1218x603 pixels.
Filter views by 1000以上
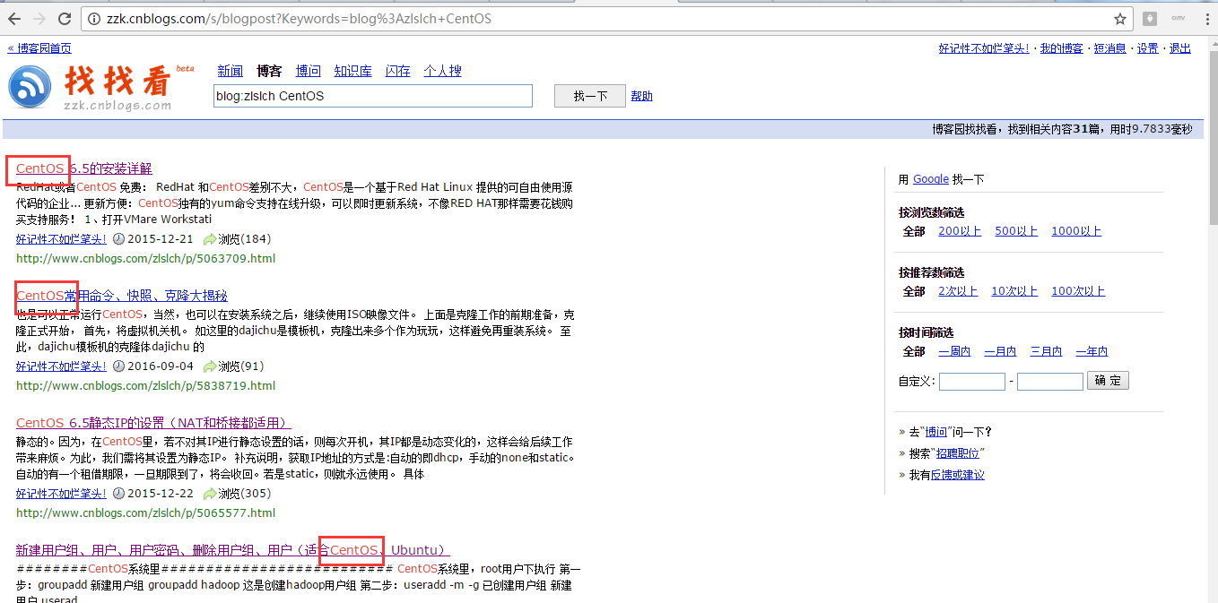click(x=1076, y=231)
